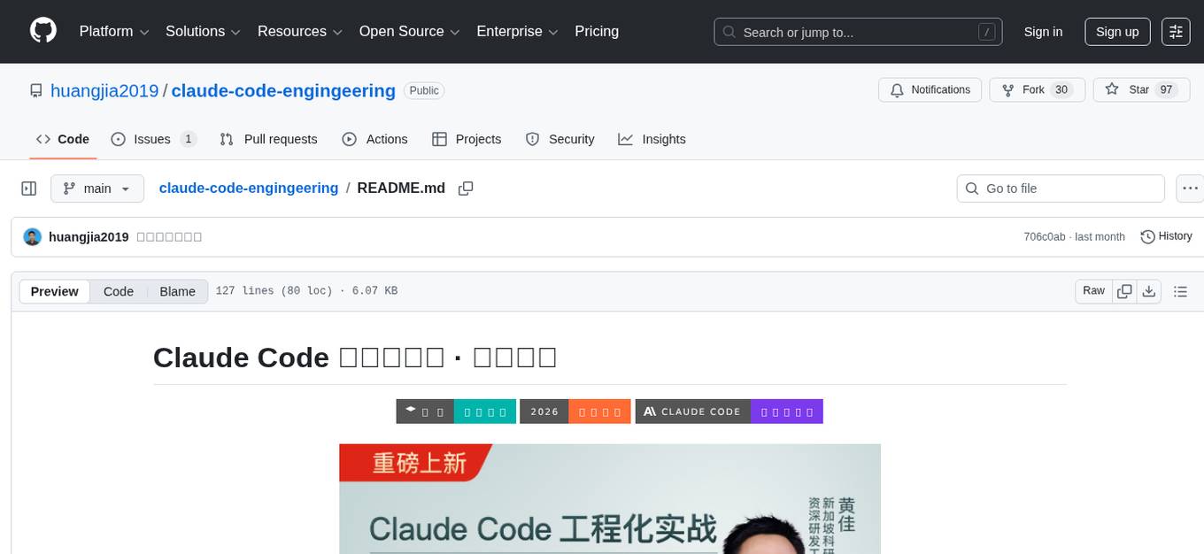
Task: Open more file actions kebab menu
Action: point(1190,188)
